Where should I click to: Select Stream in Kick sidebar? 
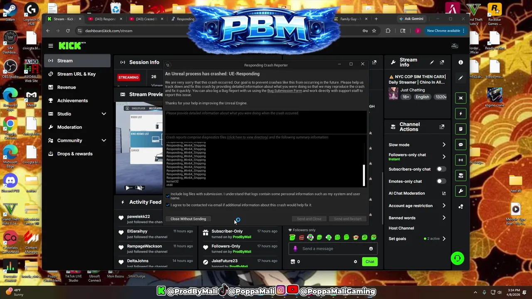tap(77, 61)
